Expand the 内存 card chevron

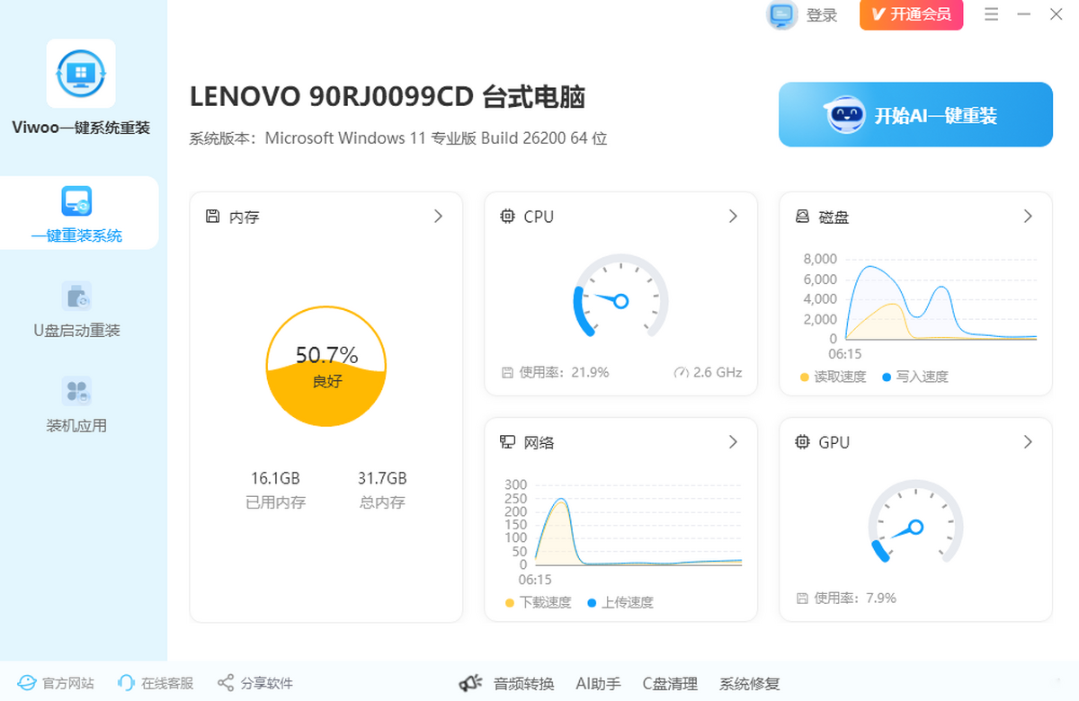pos(439,217)
